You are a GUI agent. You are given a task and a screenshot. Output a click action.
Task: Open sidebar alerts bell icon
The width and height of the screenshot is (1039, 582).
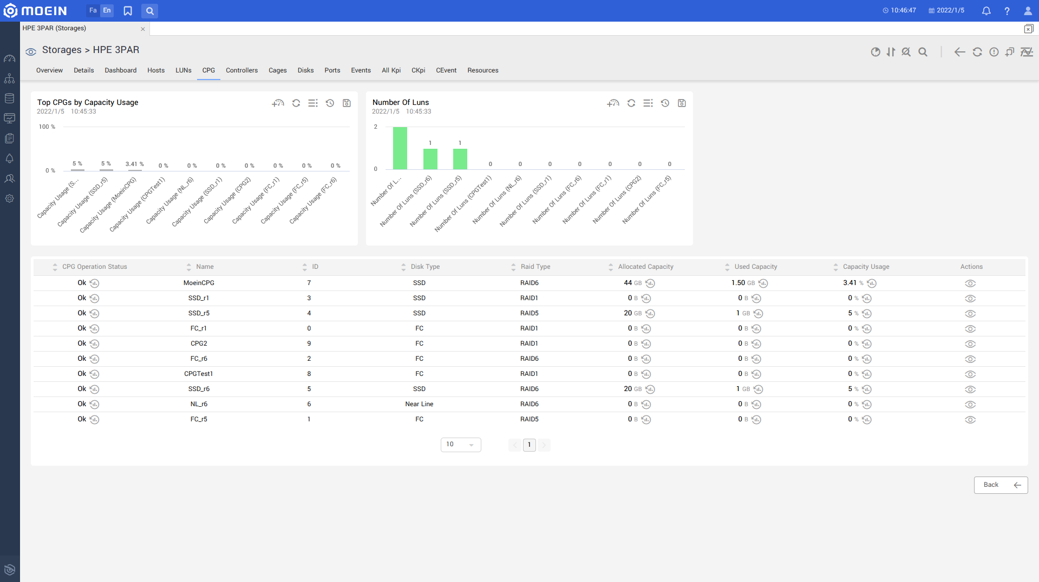tap(10, 158)
